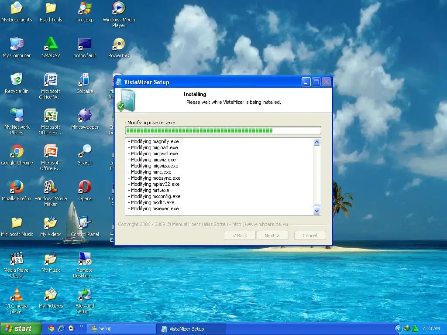Select the "Modifying msdtc.exe" log line

coord(151,202)
